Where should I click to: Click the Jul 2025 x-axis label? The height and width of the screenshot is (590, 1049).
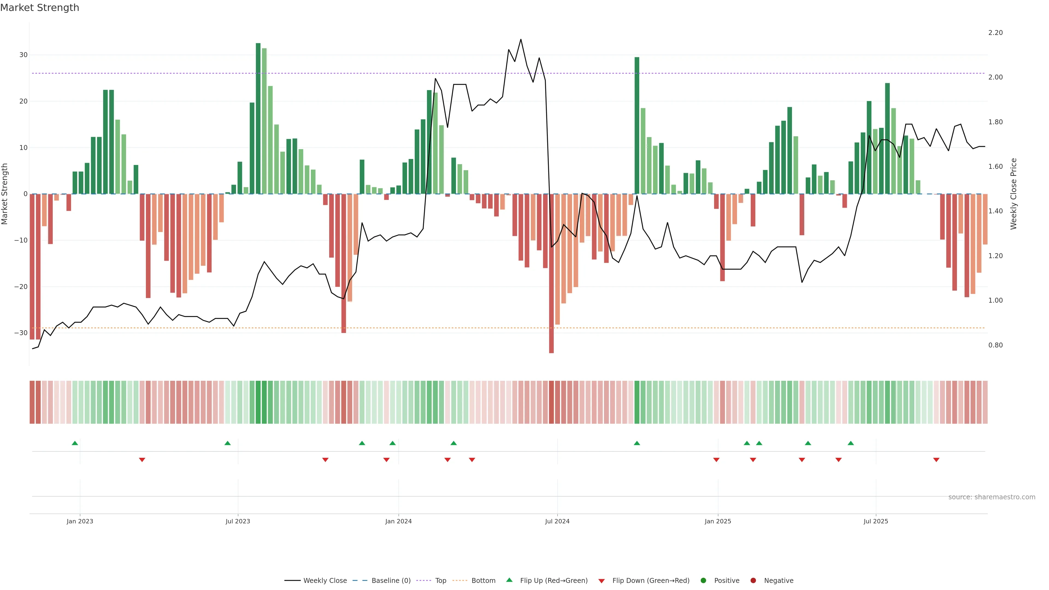point(876,521)
